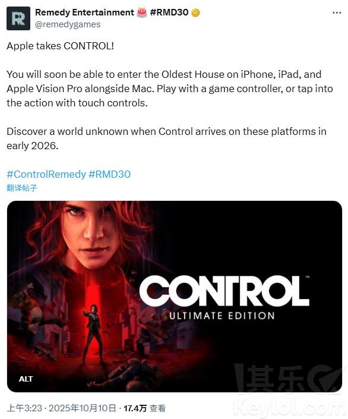Viewport: 348px width, 419px height.
Task: Follow the #ControlRemedy hashtag
Action: (x=46, y=174)
